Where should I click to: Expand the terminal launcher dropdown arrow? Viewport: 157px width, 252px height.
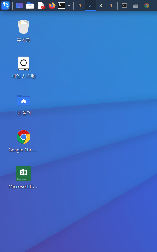pyautogui.click(x=69, y=6)
